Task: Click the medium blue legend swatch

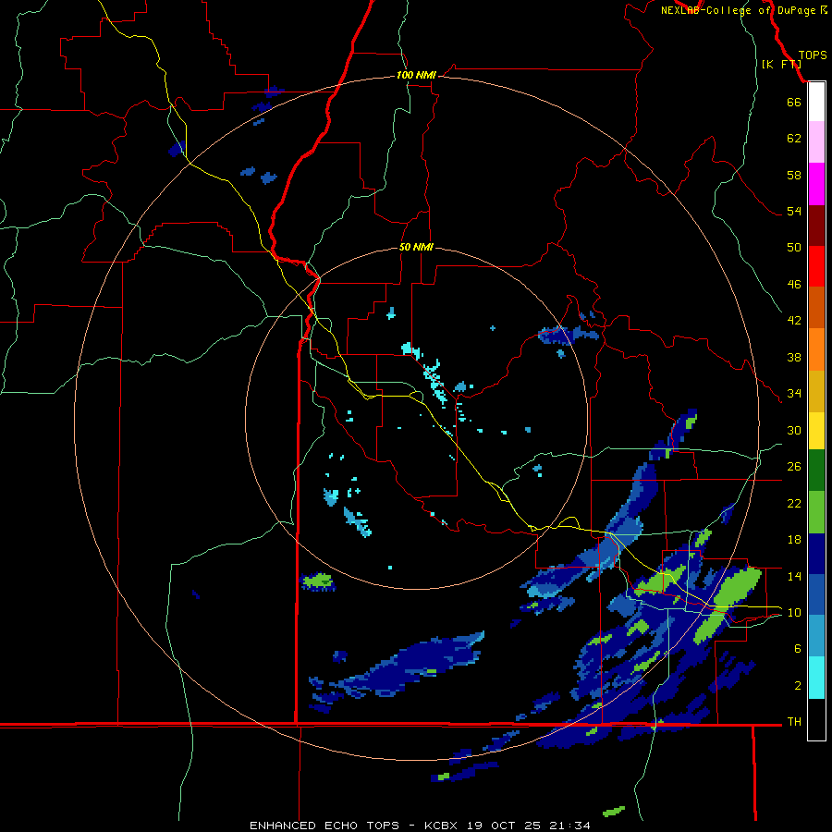Action: point(816,594)
